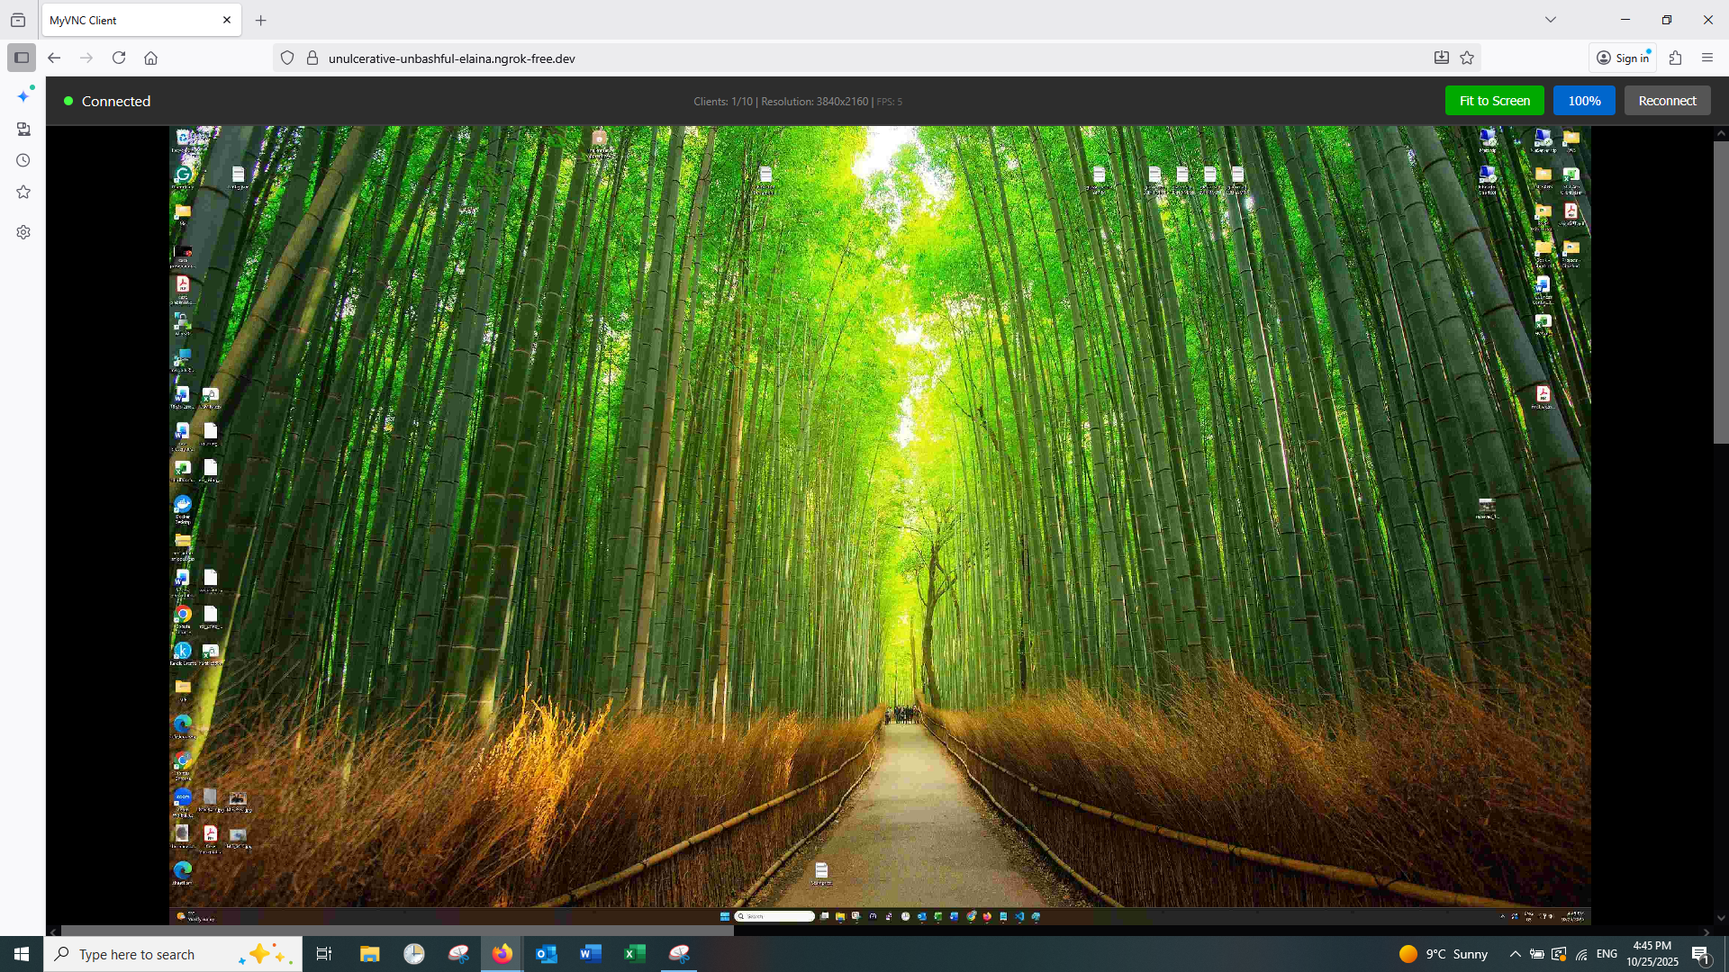The image size is (1729, 972).
Task: Open Excel from the Windows taskbar
Action: tap(635, 953)
